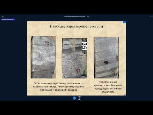Click the red handwritten mark on the middle photo
This screenshot has width=153, height=115.
pyautogui.click(x=78, y=71)
